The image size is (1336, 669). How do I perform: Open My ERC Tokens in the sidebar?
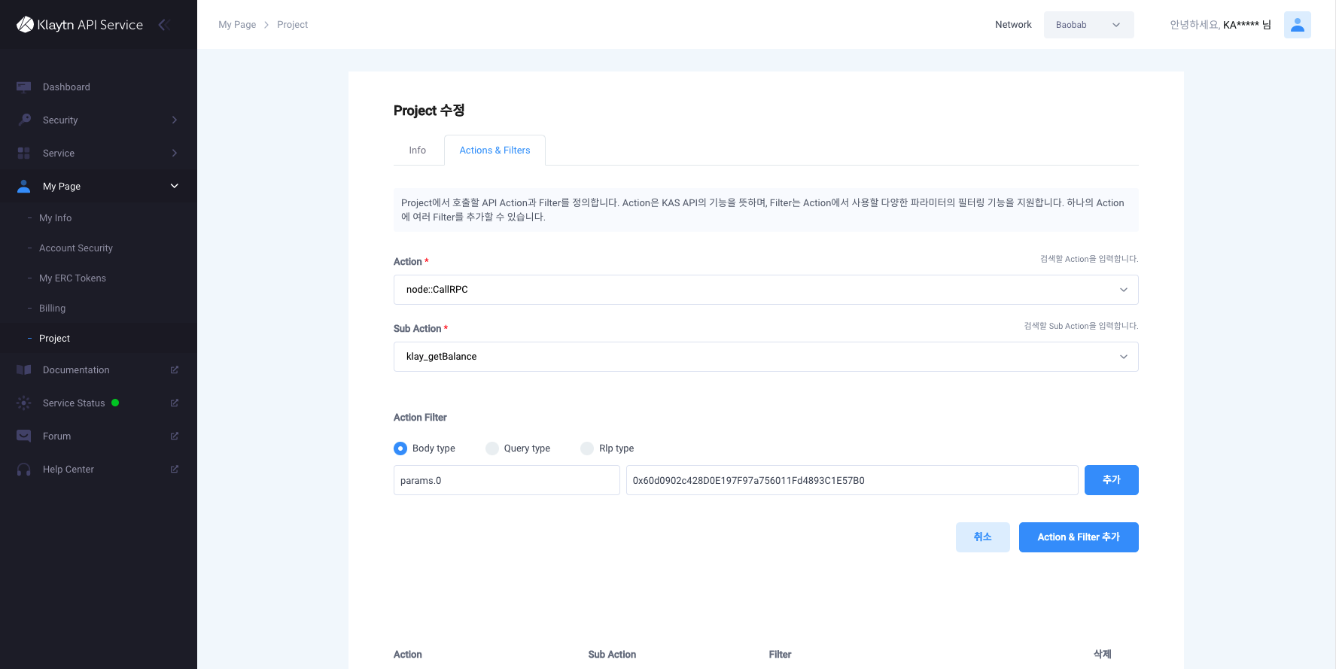click(x=72, y=278)
